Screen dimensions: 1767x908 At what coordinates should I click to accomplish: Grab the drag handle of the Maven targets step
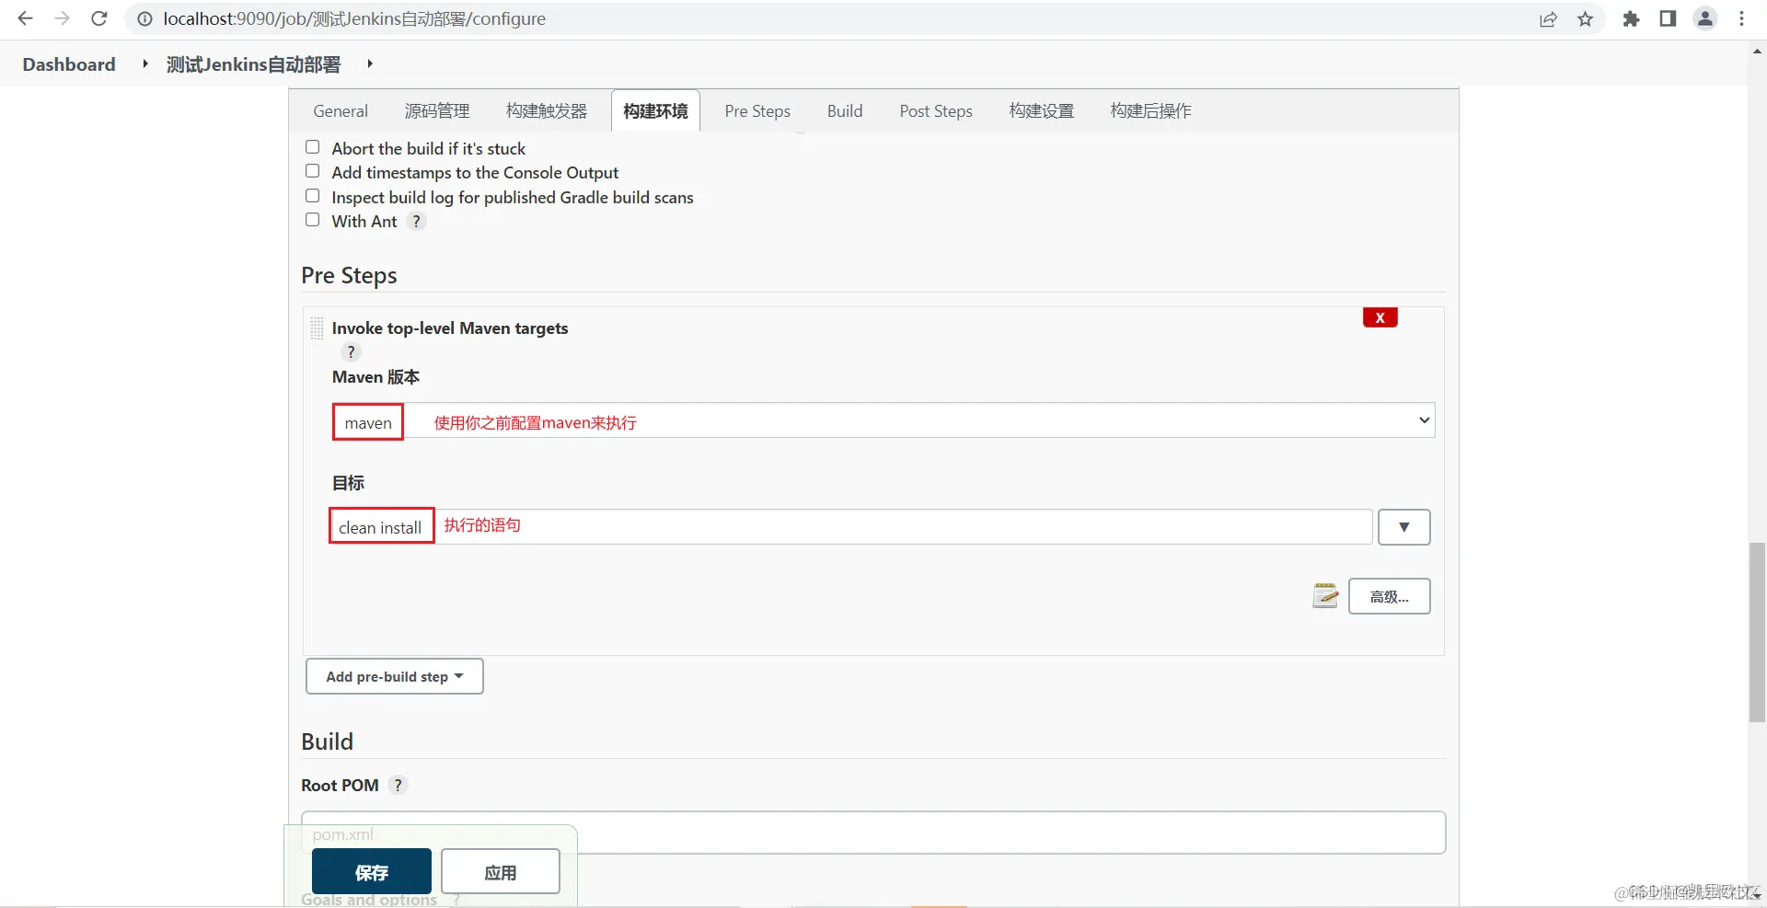click(317, 328)
